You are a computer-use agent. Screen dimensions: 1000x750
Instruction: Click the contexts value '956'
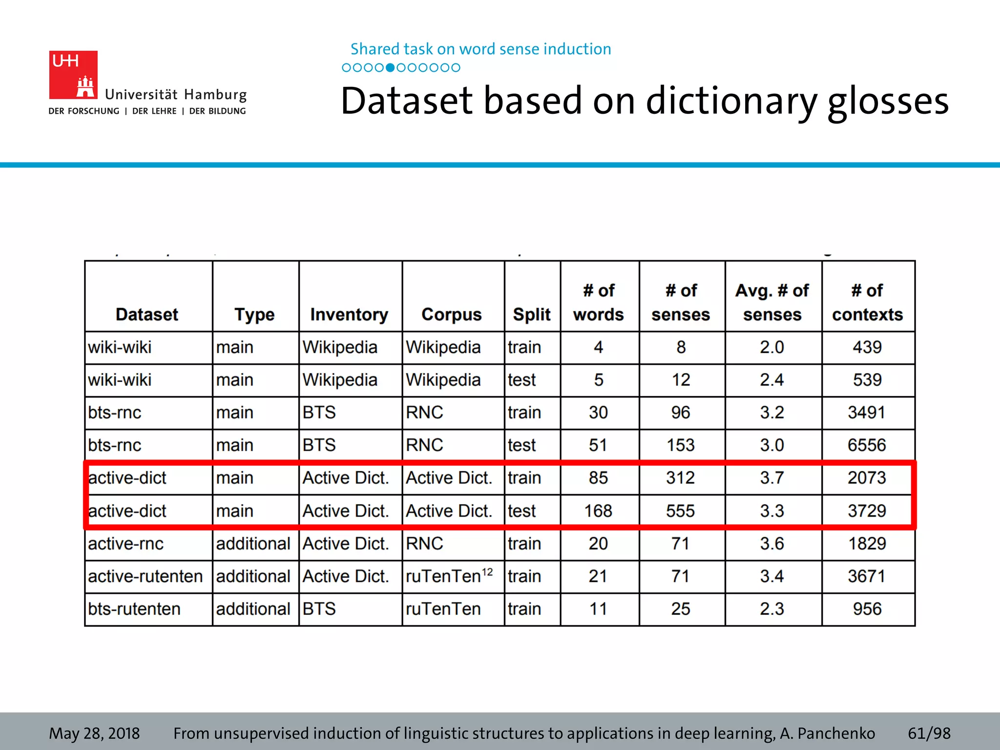click(867, 609)
